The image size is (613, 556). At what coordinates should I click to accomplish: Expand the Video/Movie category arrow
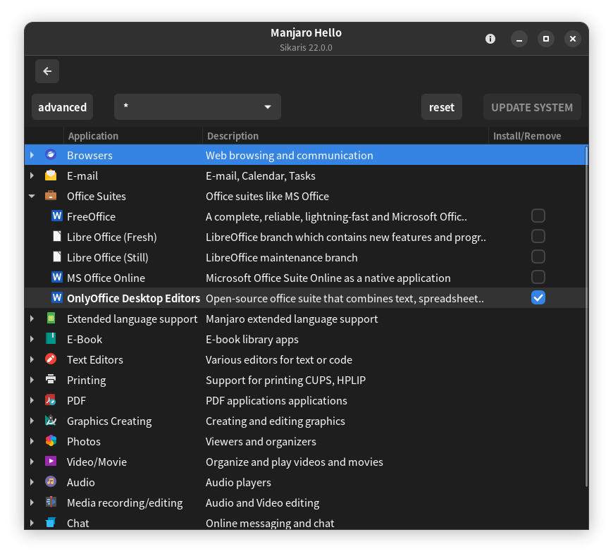click(x=32, y=461)
